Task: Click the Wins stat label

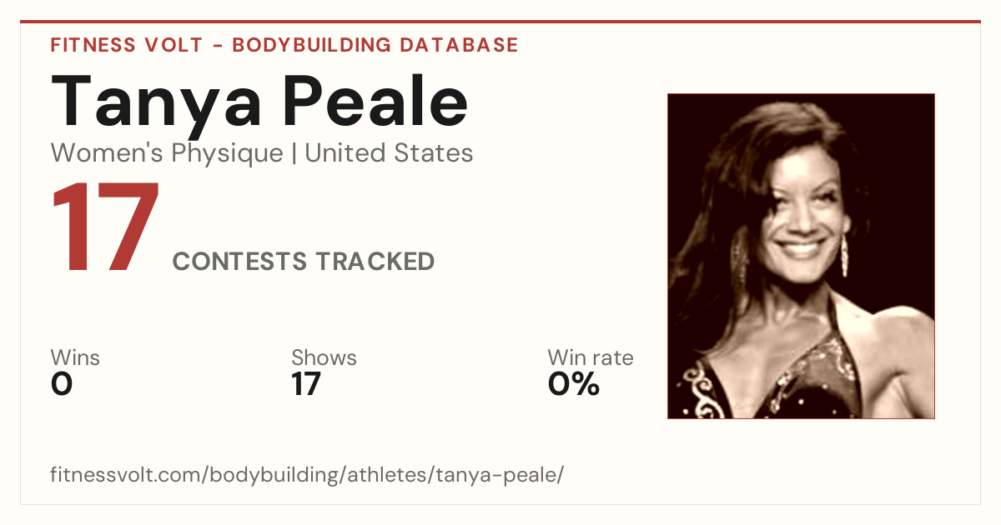Action: [75, 358]
